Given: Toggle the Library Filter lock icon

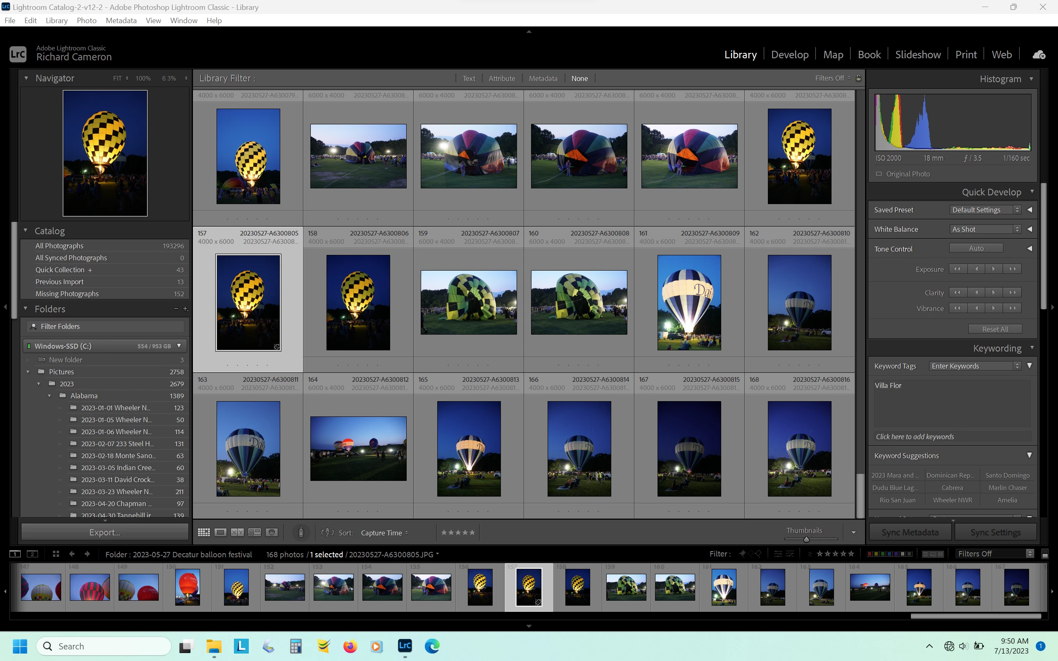Looking at the screenshot, I should pyautogui.click(x=858, y=78).
